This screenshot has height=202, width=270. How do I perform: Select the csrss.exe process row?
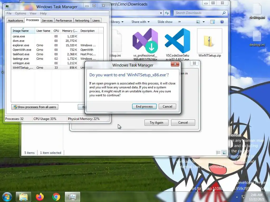click(57, 36)
